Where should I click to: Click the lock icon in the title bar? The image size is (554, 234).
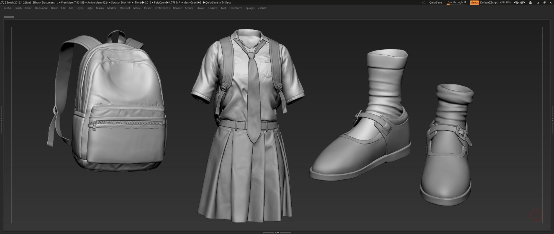[x=530, y=2]
